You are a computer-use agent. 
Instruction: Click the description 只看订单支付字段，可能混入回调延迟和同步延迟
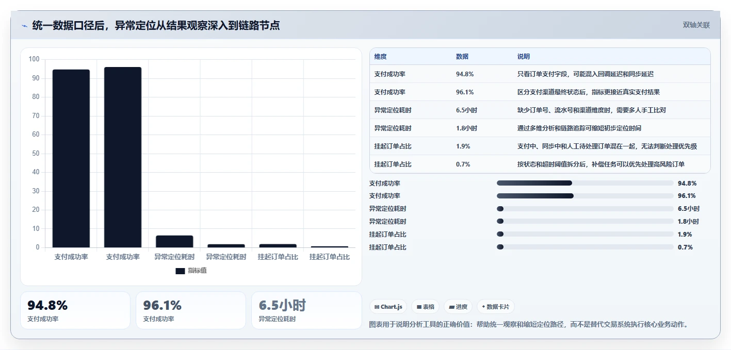pyautogui.click(x=586, y=74)
